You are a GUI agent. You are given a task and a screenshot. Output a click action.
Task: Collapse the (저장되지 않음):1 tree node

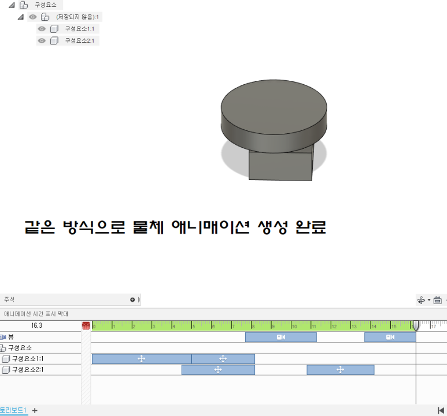coord(20,17)
